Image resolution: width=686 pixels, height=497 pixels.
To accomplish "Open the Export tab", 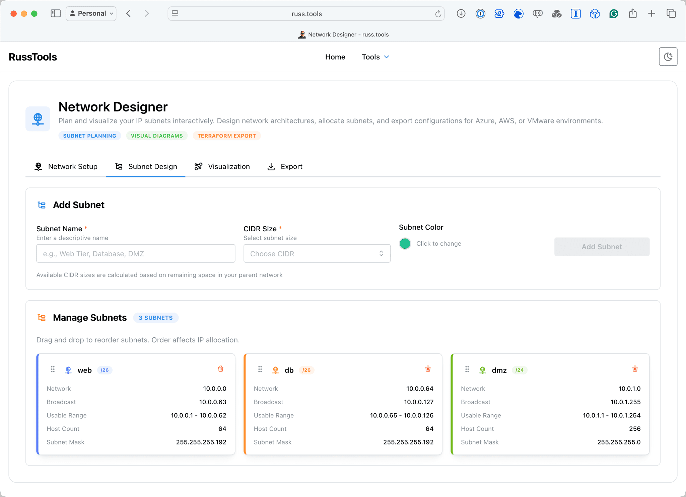I will tap(285, 167).
